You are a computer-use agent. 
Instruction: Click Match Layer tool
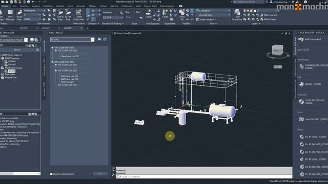point(268,19)
